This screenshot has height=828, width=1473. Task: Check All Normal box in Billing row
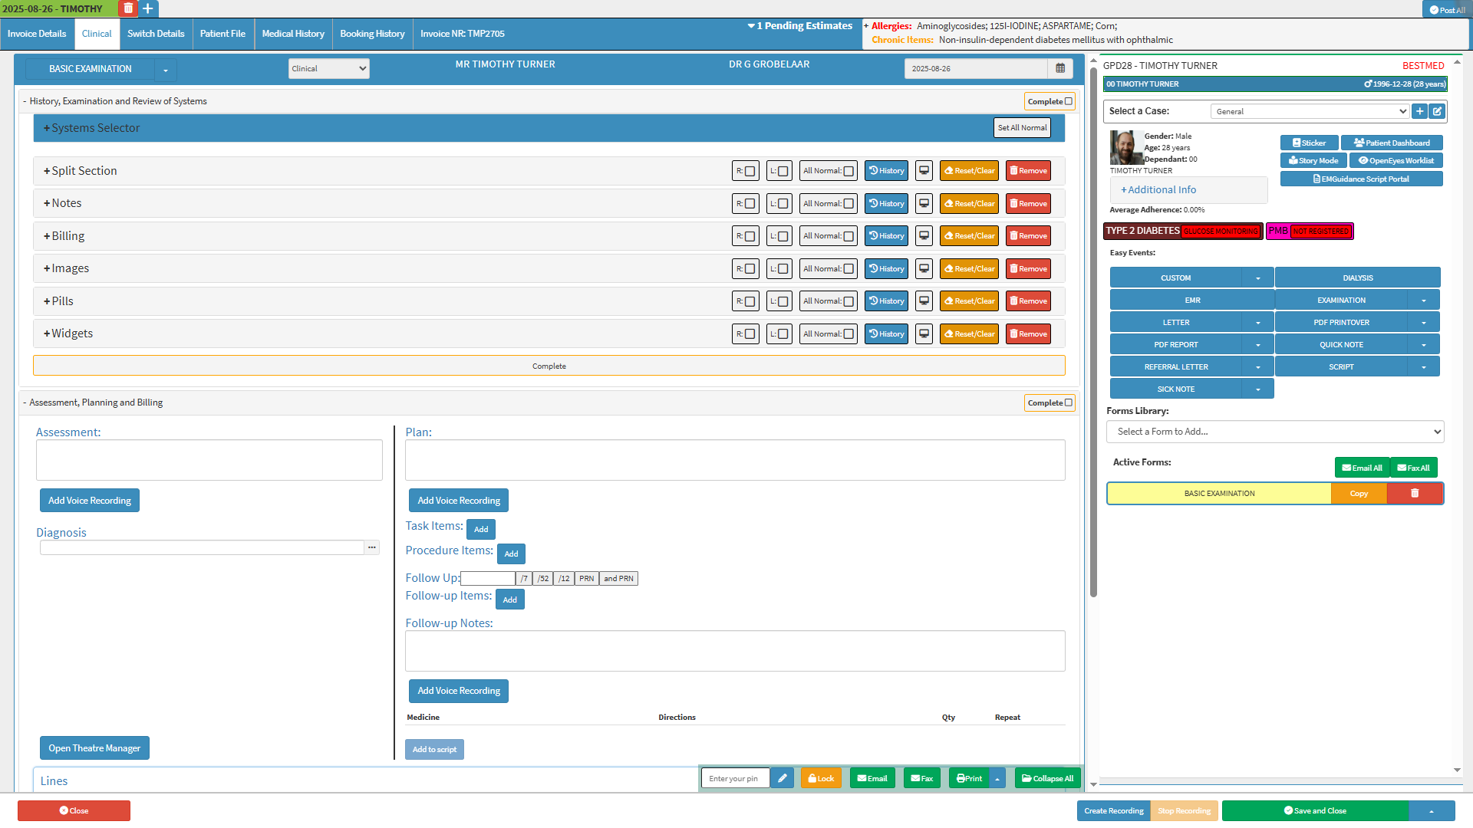click(x=849, y=237)
